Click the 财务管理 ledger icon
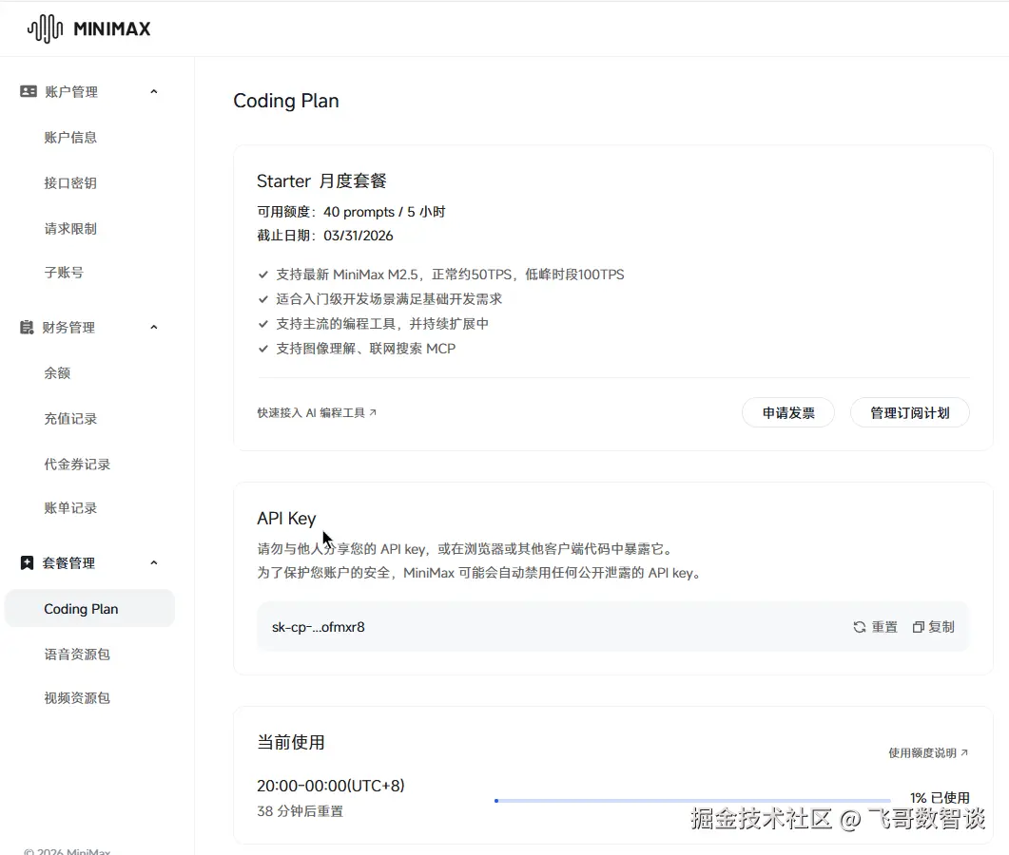This screenshot has height=855, width=1009. [x=27, y=327]
